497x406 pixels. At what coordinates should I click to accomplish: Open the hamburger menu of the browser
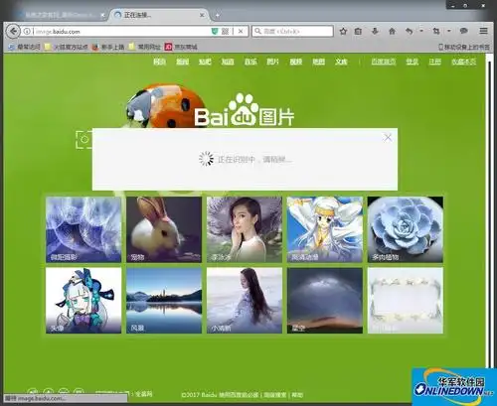click(483, 31)
